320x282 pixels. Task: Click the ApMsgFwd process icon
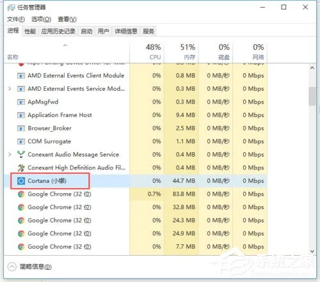tap(21, 102)
